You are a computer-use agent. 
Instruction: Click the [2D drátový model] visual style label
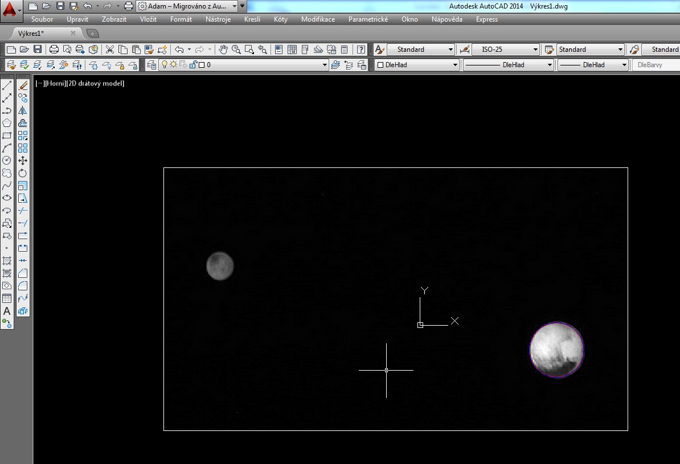pos(96,83)
